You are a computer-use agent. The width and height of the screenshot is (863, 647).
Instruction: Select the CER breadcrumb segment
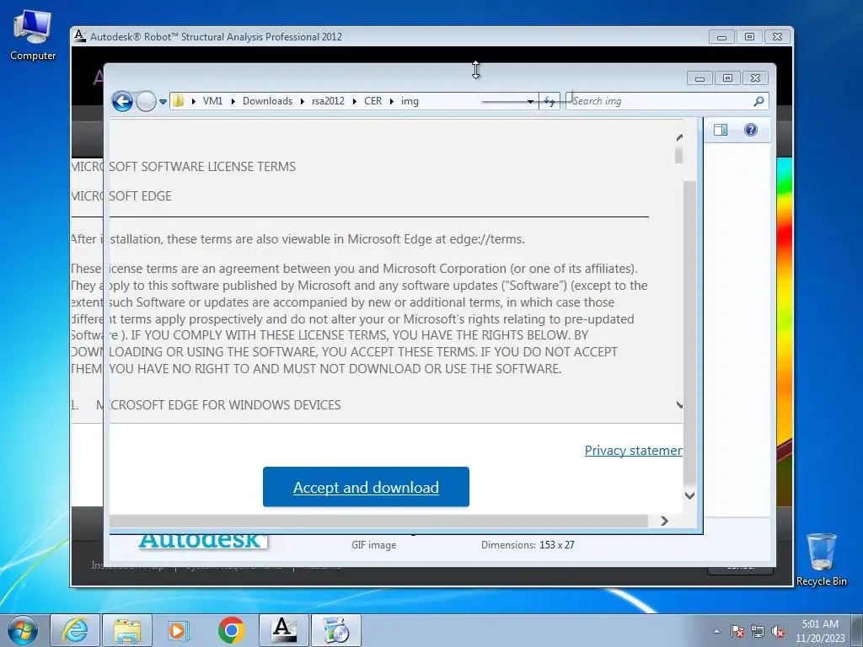373,101
